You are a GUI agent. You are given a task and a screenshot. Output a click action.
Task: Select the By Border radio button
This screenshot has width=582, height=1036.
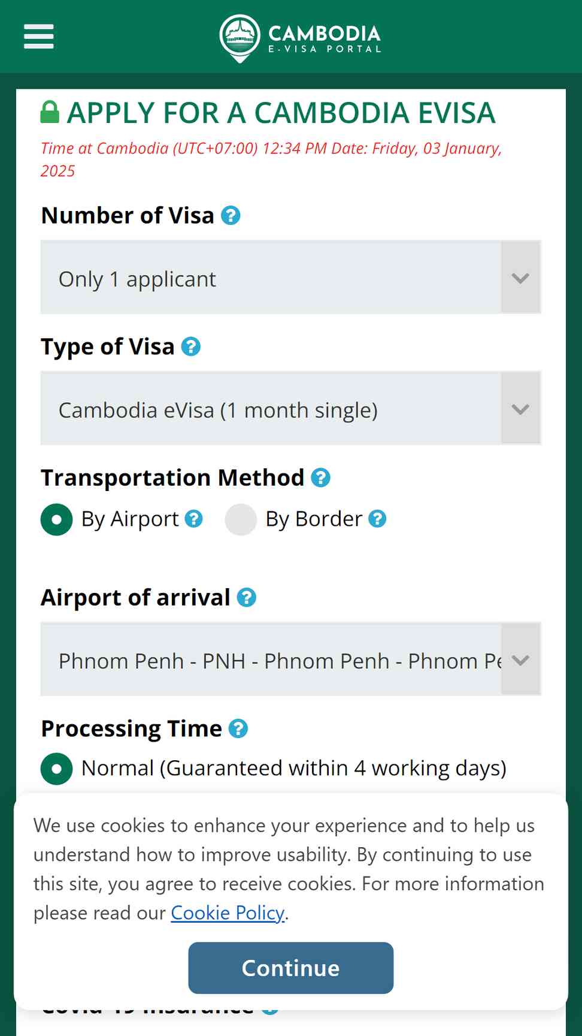[x=241, y=519]
